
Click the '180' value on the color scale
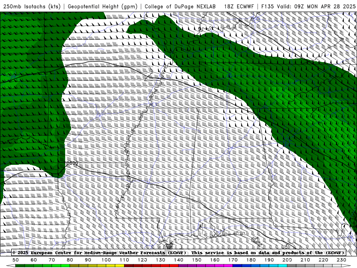click(x=251, y=260)
